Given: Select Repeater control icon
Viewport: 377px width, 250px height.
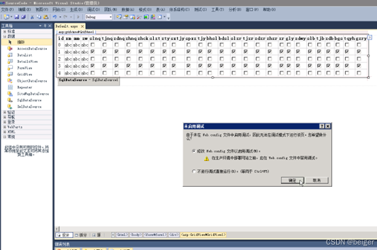Looking at the screenshot, I should tap(10, 88).
